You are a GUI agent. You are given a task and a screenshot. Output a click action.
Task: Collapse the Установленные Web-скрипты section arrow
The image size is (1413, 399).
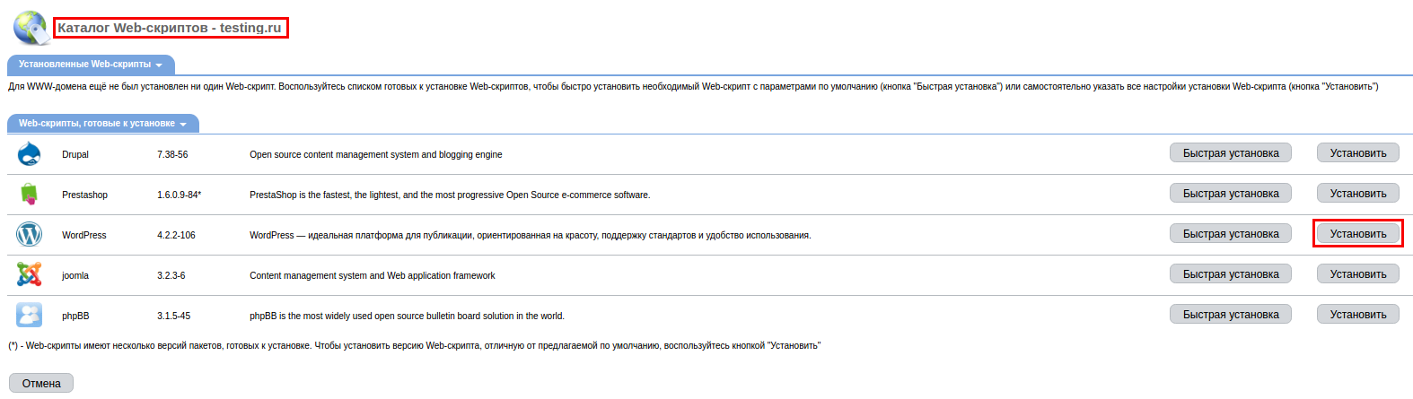[x=159, y=65]
